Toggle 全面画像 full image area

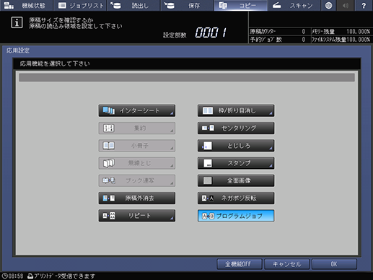(x=236, y=180)
